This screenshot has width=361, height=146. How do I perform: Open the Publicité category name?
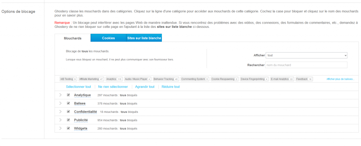(x=81, y=120)
